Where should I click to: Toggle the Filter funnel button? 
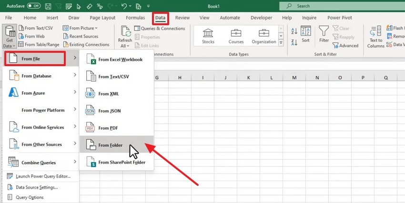(324, 34)
